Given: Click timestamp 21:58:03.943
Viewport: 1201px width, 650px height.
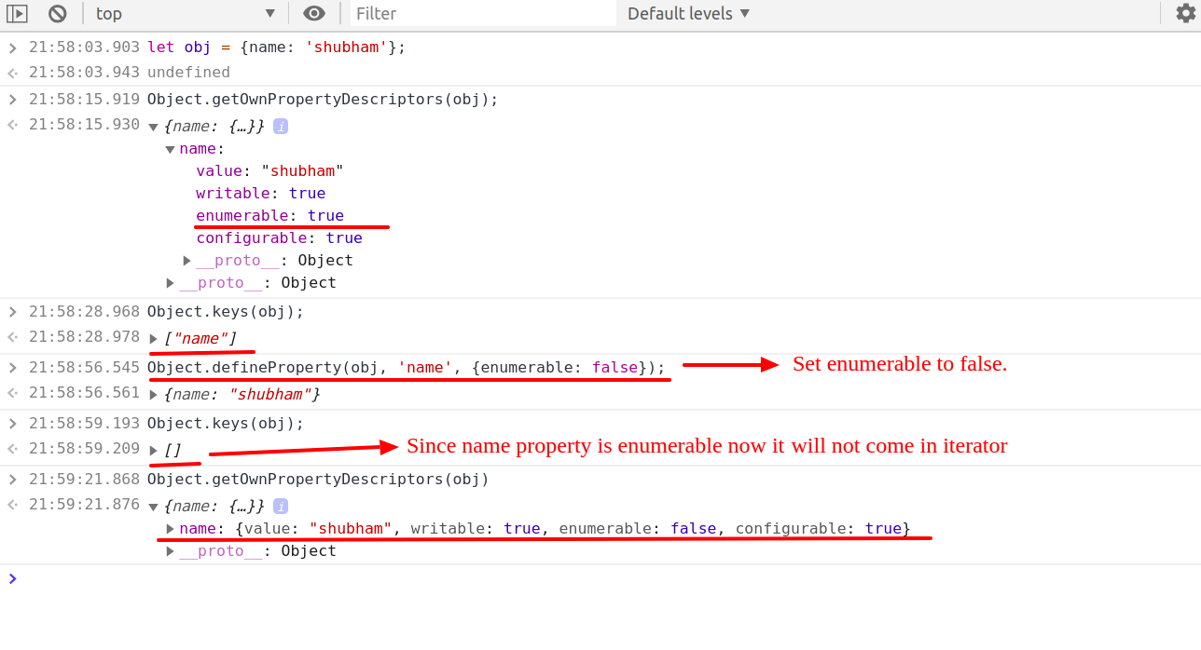Looking at the screenshot, I should pos(84,73).
